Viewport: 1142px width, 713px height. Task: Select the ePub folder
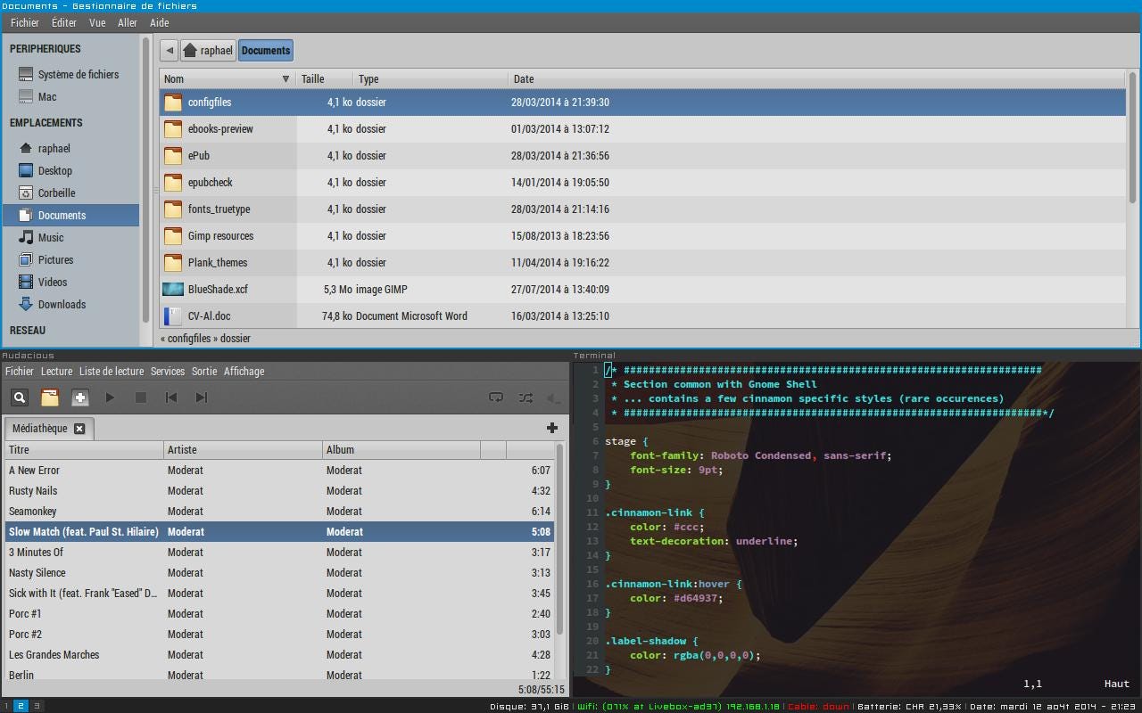pos(643,156)
